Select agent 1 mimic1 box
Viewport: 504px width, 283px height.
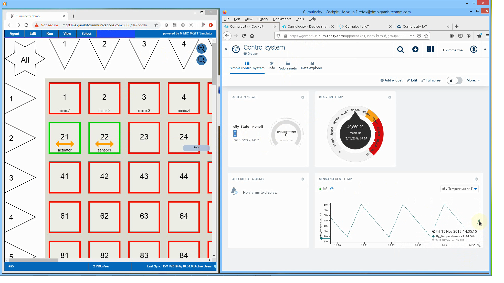tap(65, 98)
